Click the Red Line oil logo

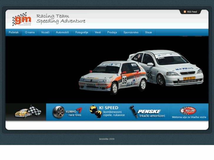click(188, 111)
